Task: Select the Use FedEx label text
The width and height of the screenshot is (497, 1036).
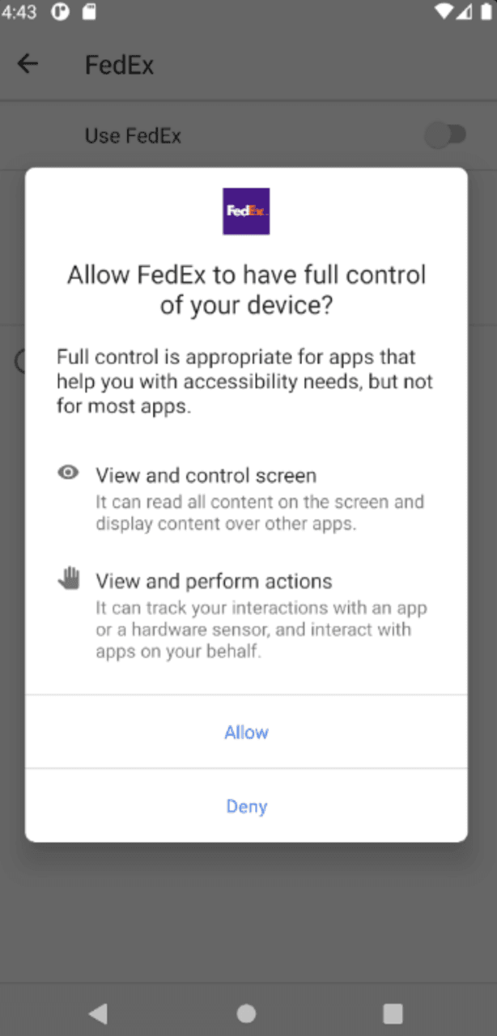Action: tap(133, 135)
